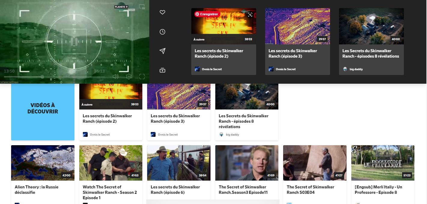Click the add-to-playlist icon
Screen dimensions: 427x204
(162, 70)
